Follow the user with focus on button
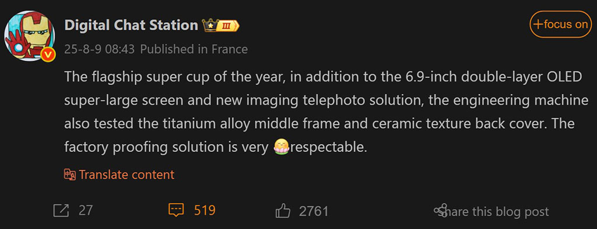 [561, 24]
